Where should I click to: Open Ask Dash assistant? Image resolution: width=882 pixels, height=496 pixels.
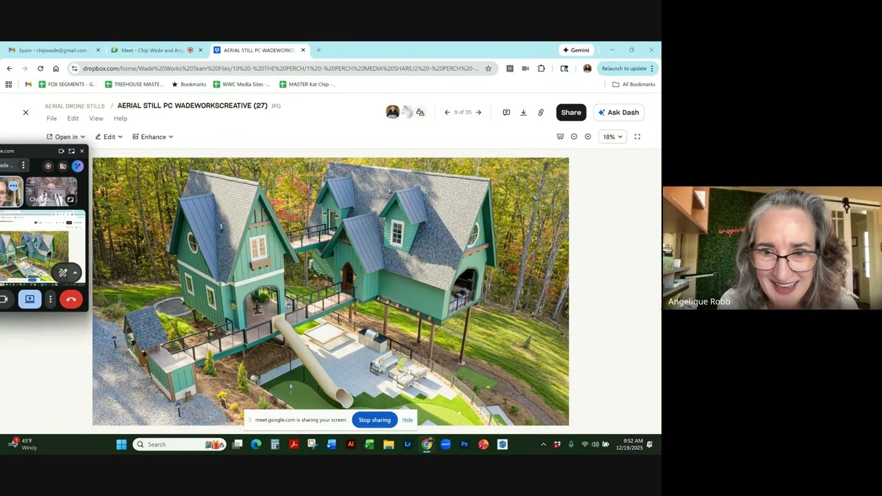[x=619, y=112]
